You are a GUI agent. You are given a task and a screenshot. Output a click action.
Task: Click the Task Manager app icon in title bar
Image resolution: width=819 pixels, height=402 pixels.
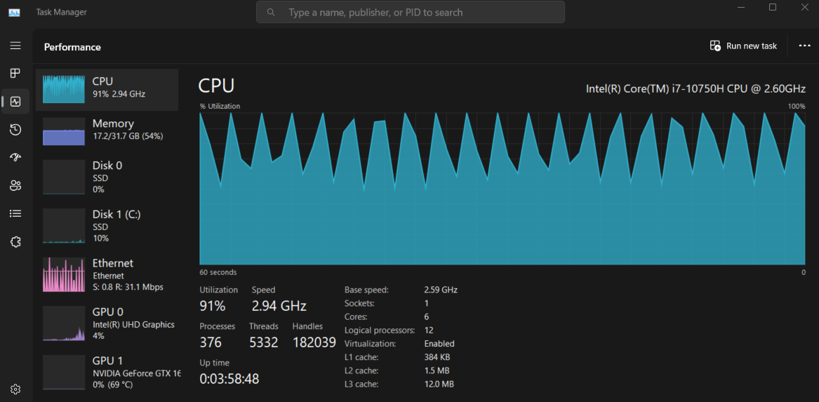tap(14, 12)
